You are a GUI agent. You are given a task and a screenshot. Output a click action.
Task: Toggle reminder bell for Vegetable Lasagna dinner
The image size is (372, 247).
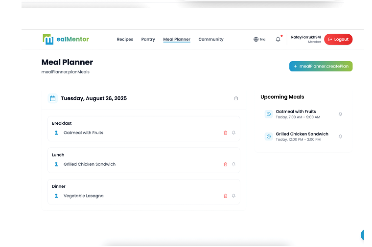[x=233, y=196]
